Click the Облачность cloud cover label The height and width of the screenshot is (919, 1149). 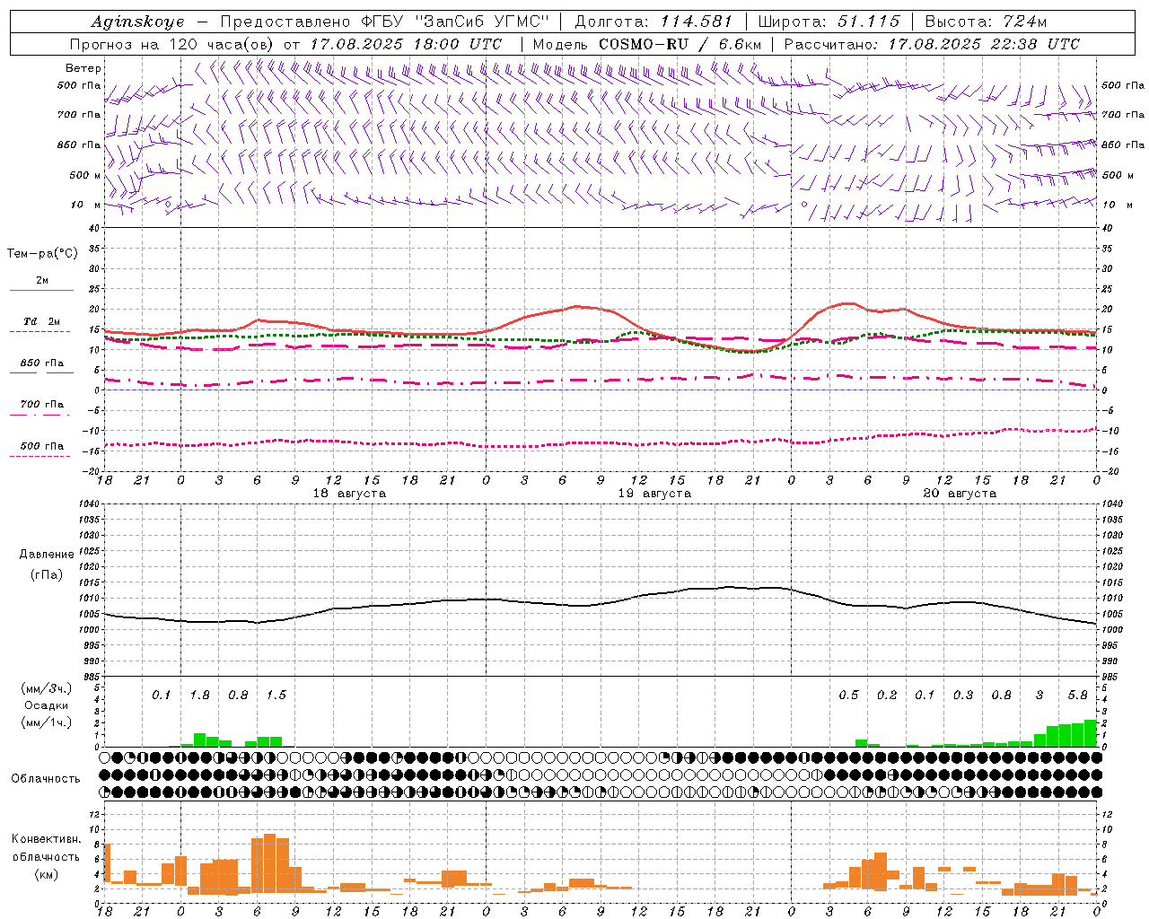point(46,778)
